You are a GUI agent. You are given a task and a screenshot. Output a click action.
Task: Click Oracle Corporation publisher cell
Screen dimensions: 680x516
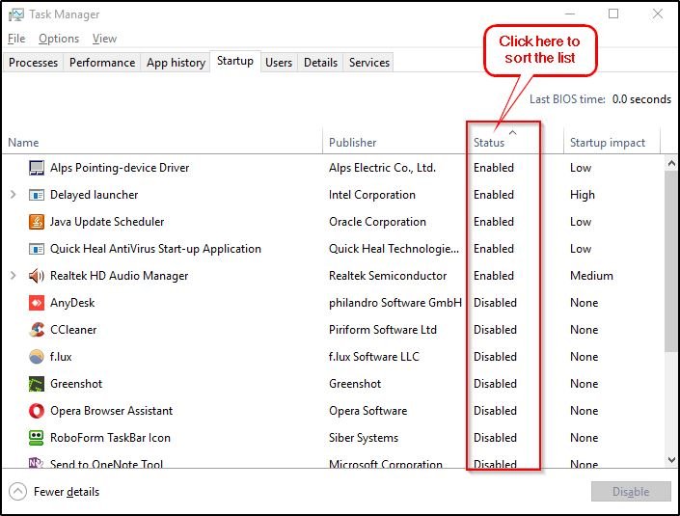tap(377, 222)
